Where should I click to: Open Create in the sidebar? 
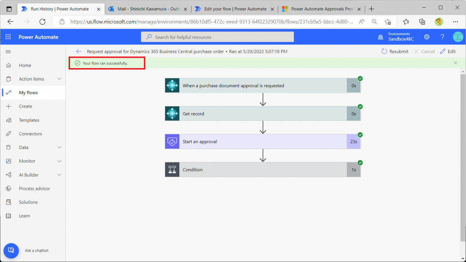(33, 106)
